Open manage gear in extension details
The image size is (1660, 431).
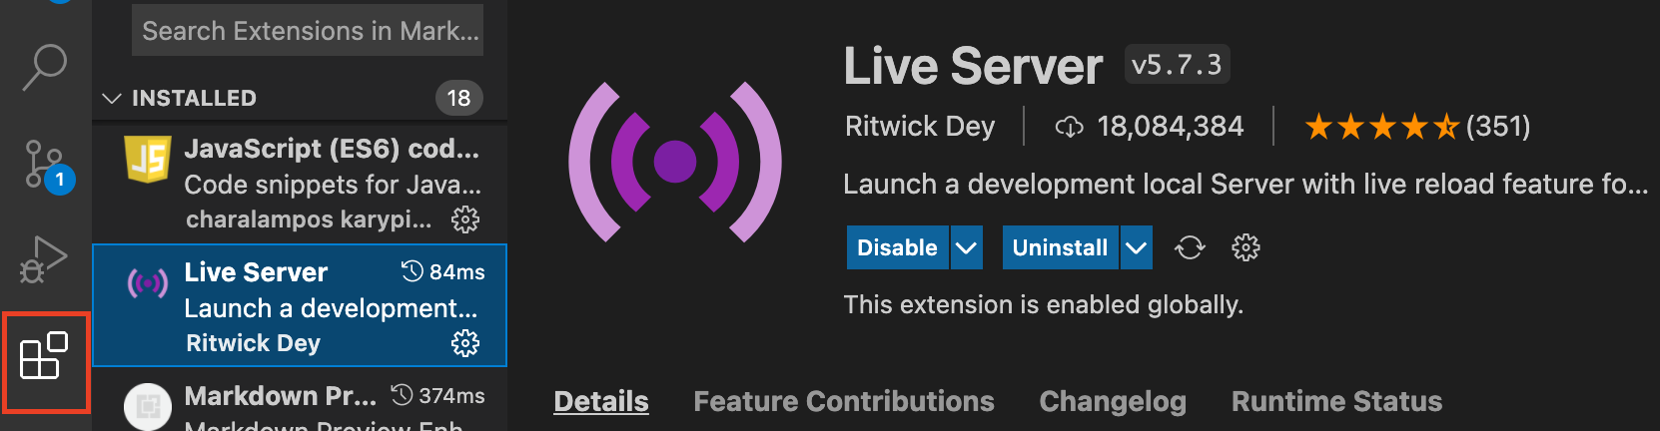[x=1245, y=247]
